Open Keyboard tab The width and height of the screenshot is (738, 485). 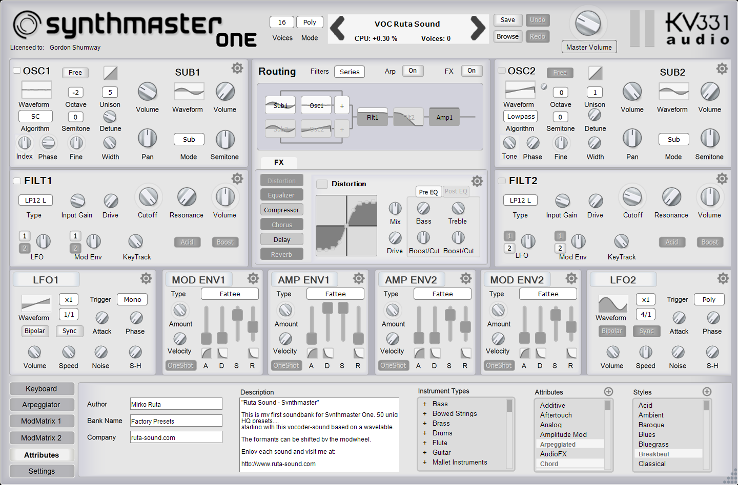pos(42,389)
